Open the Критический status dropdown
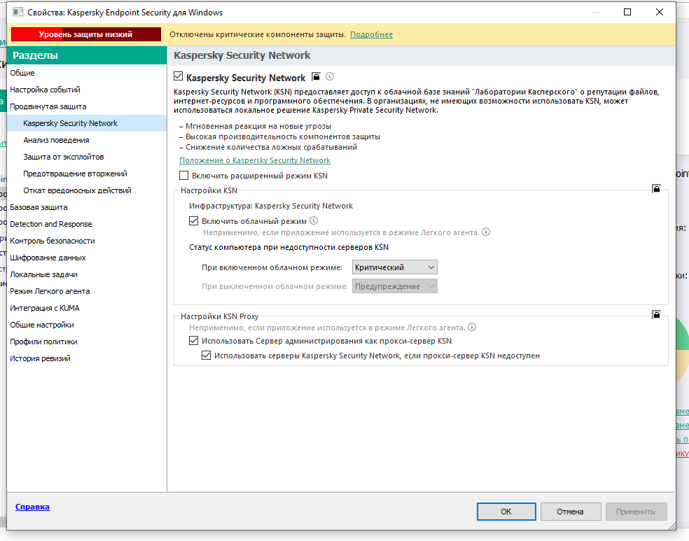689x541 pixels. tap(395, 267)
